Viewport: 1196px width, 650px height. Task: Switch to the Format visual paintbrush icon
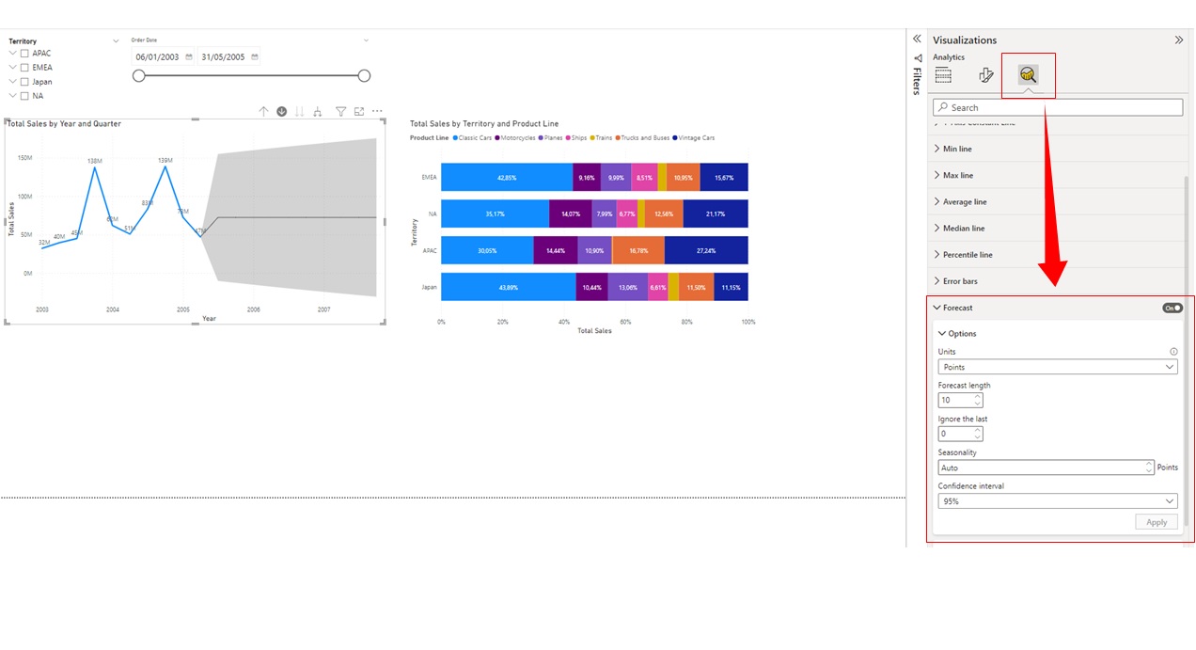click(985, 75)
